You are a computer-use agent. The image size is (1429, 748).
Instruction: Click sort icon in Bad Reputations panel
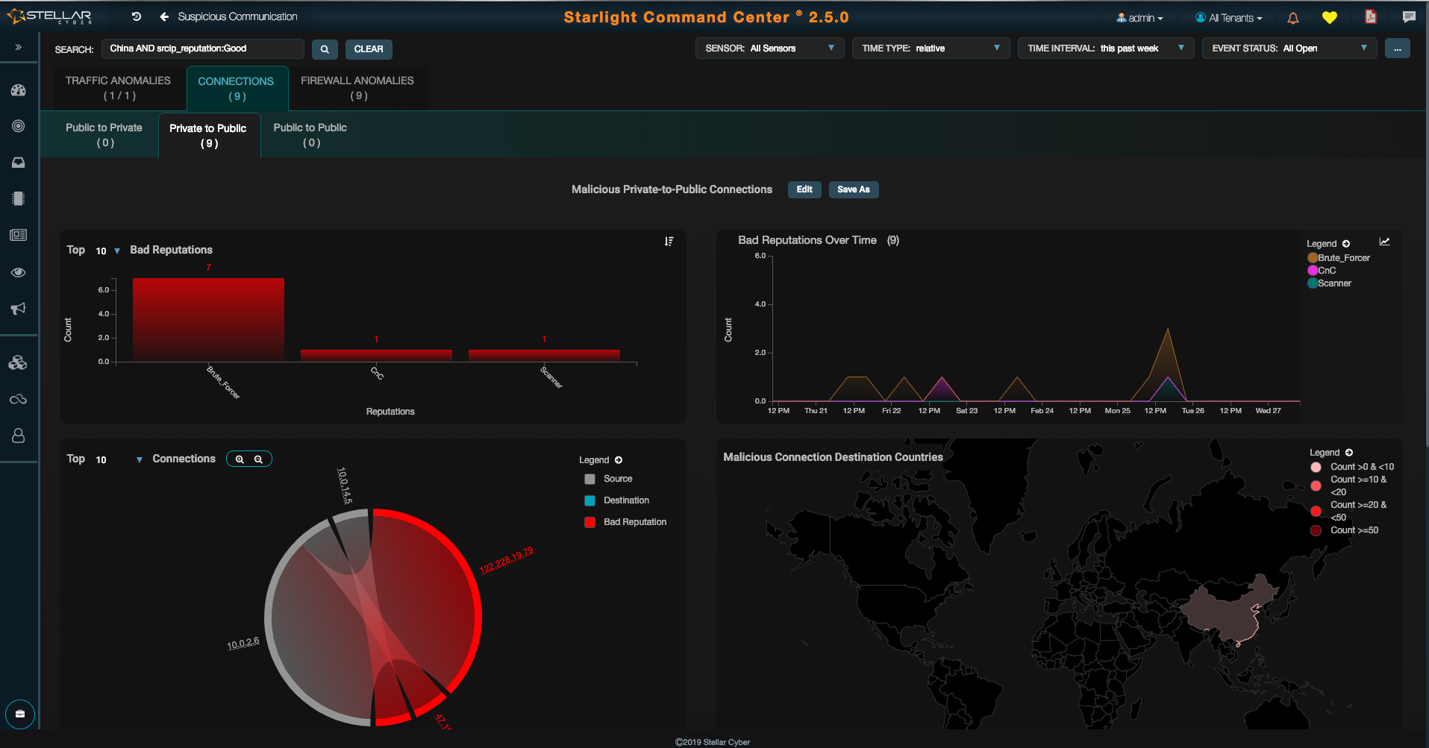(x=669, y=242)
